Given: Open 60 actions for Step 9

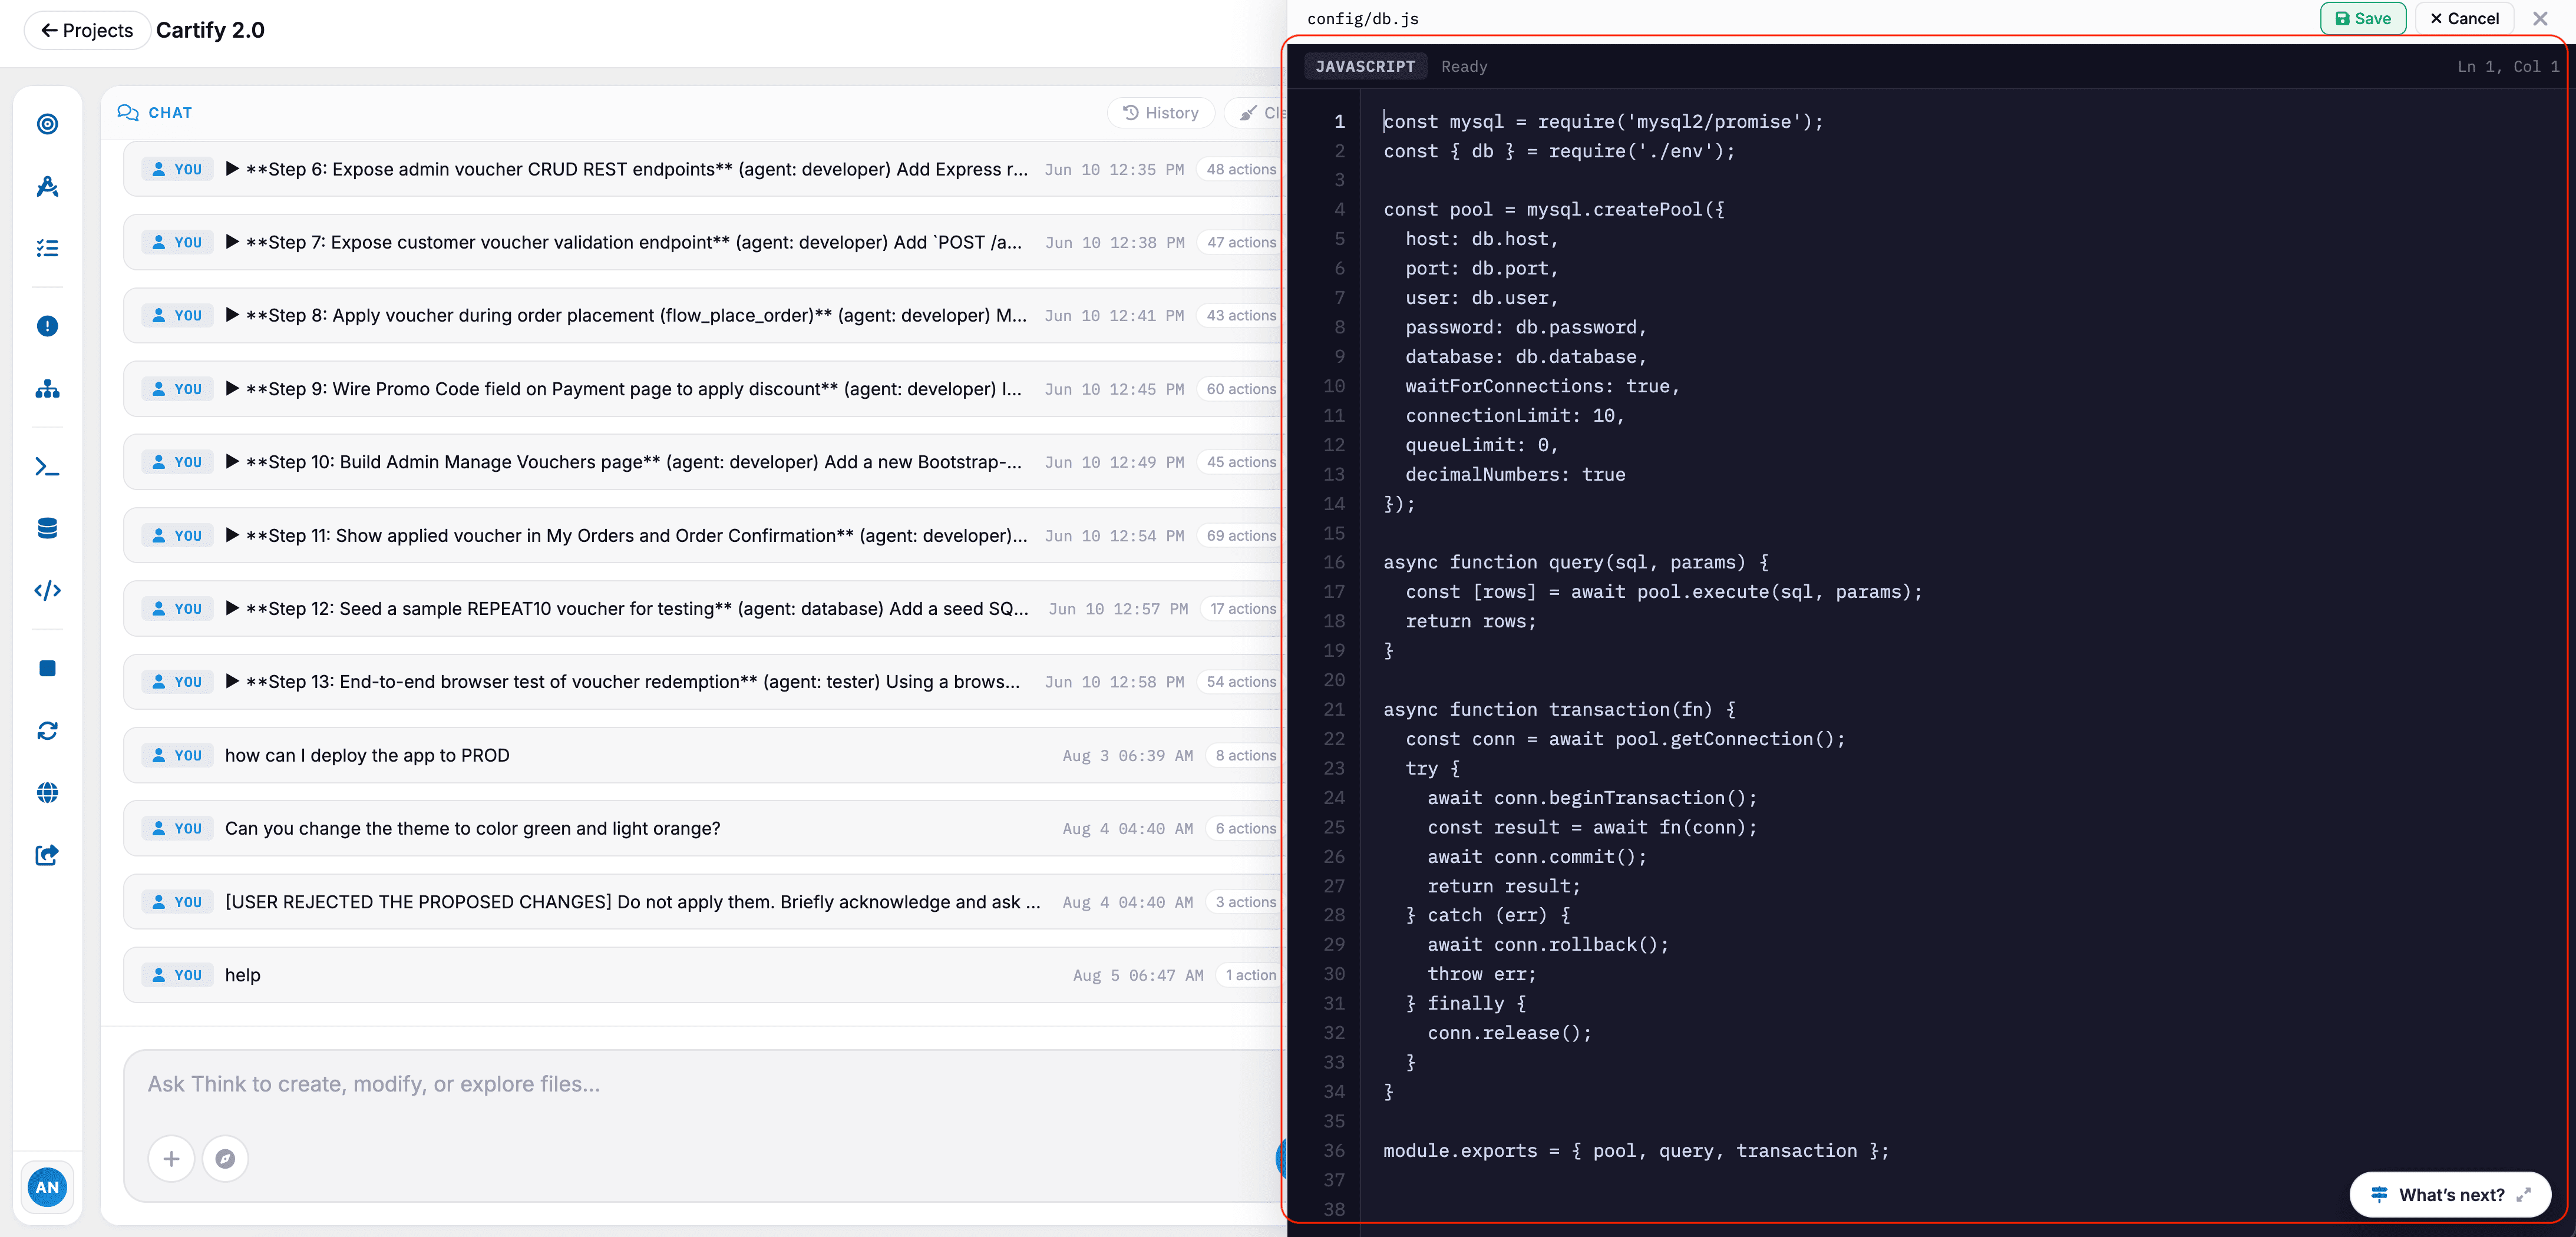Looking at the screenshot, I should tap(1241, 389).
